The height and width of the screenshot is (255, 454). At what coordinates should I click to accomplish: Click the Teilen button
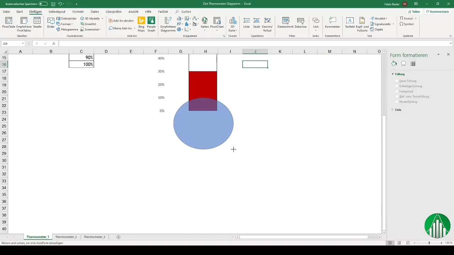[414, 12]
